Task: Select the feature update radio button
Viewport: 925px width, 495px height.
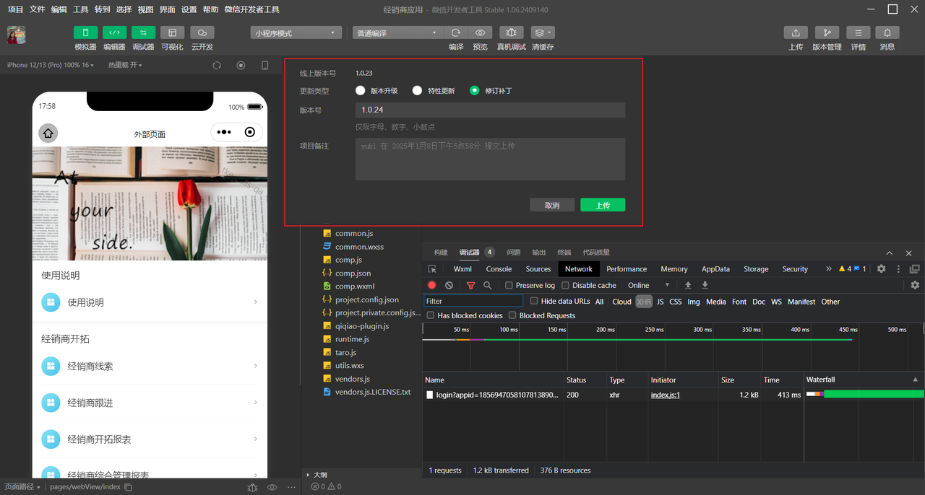Action: 417,91
